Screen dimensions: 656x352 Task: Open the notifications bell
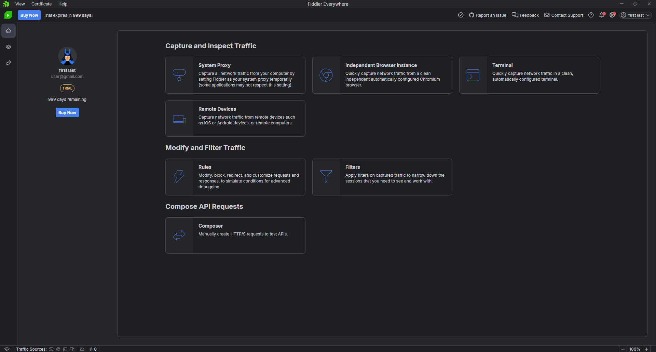(602, 15)
